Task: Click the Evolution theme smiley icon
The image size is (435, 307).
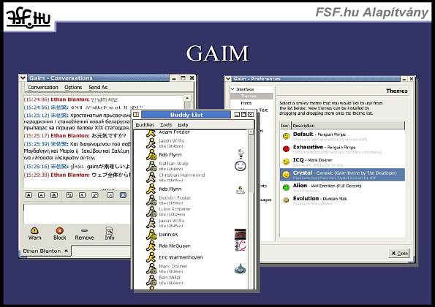Action: [286, 200]
